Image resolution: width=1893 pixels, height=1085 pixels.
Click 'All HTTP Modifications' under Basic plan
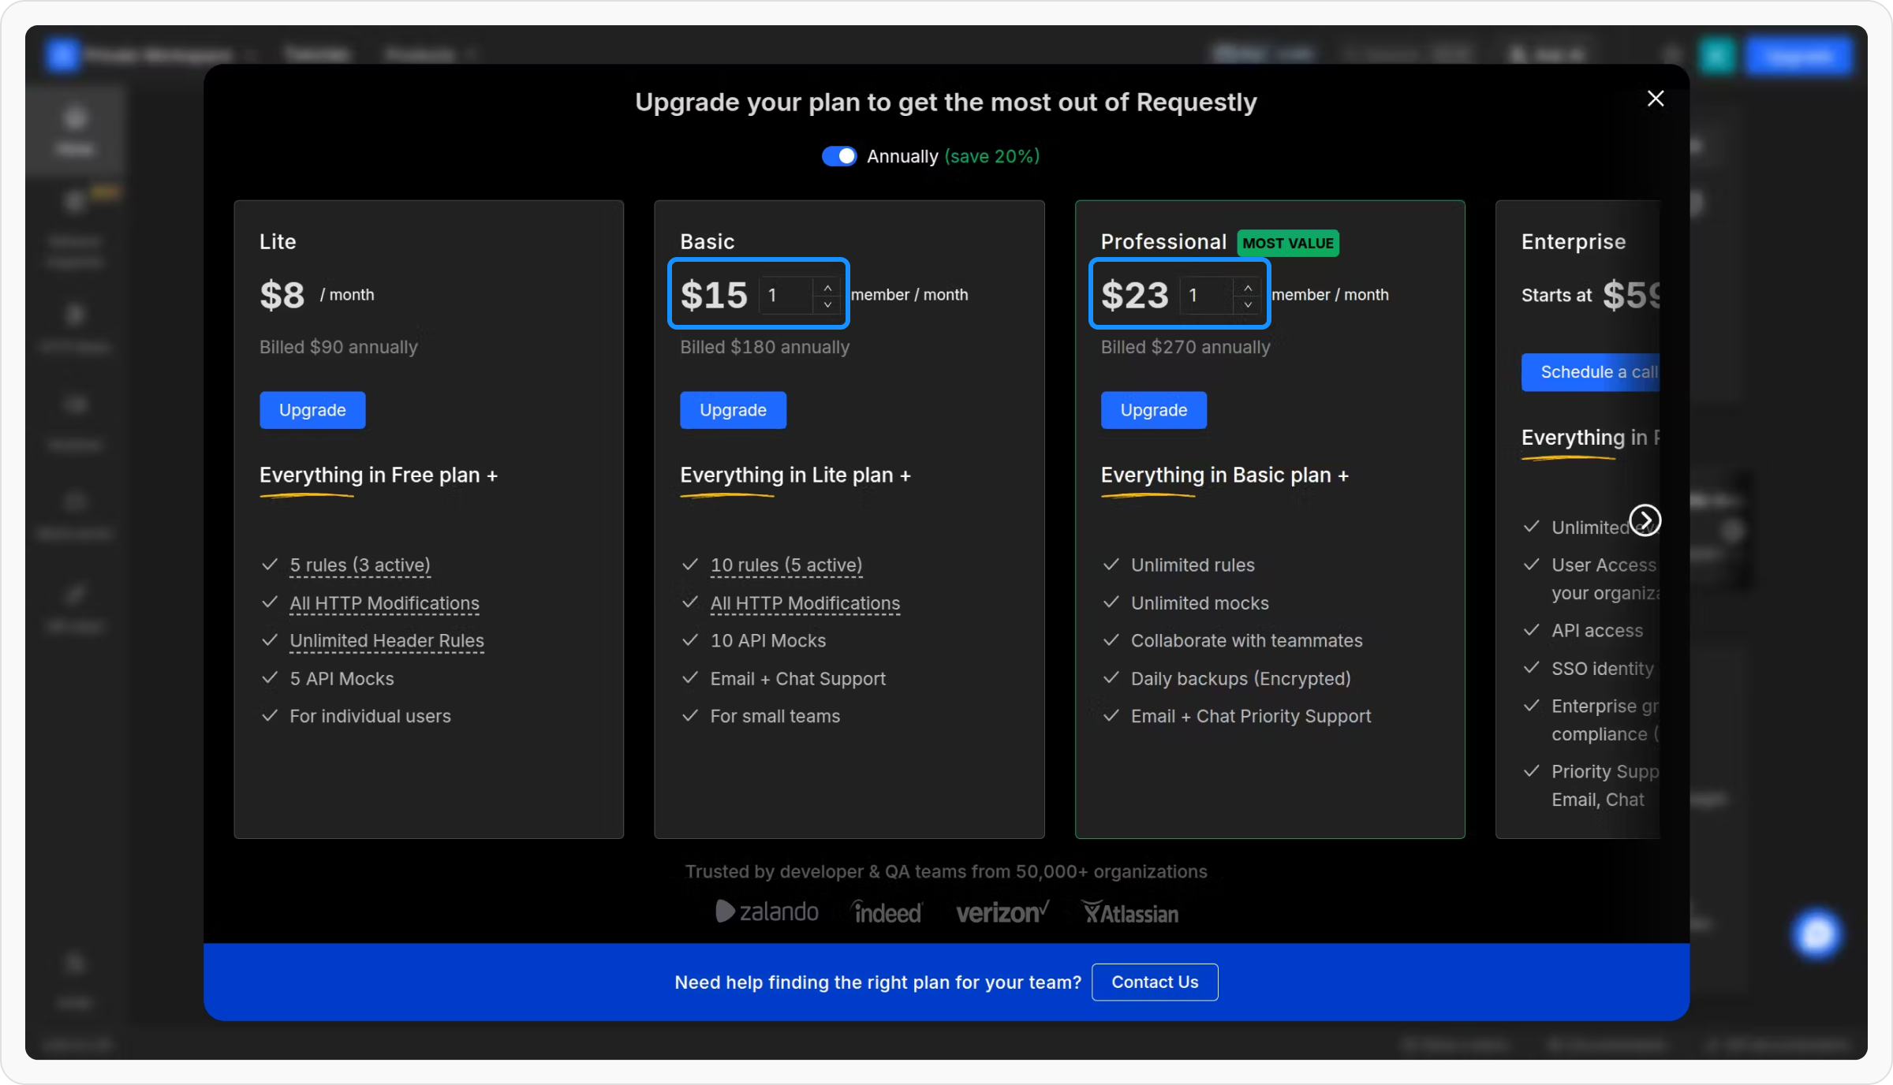coord(805,603)
